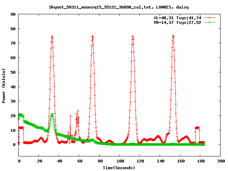Viewport: 228px width, 171px height.
Task: Click the y-axis tick label 90
Action: (13, 14)
